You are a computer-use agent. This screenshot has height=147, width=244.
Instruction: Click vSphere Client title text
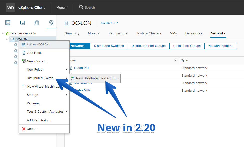pos(31,8)
